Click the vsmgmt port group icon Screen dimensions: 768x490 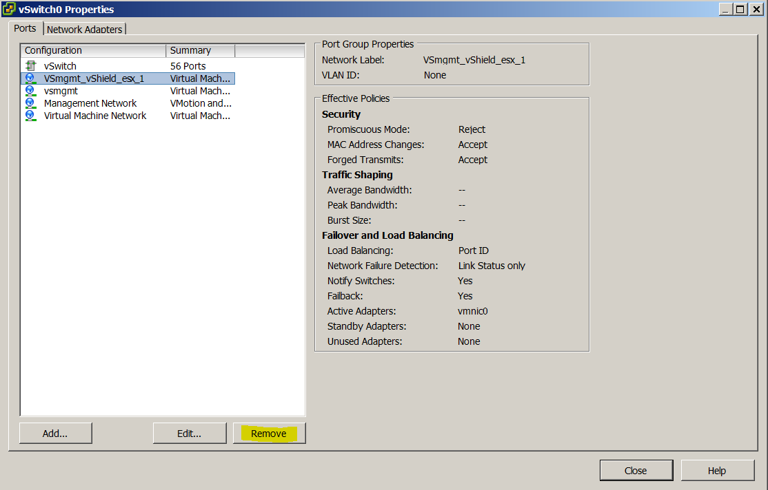click(x=30, y=91)
